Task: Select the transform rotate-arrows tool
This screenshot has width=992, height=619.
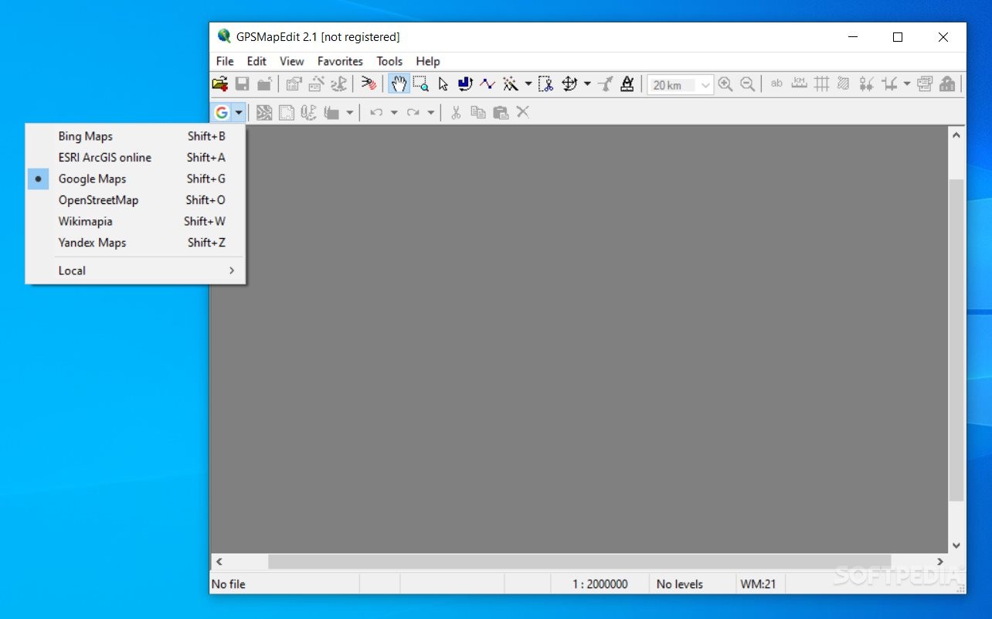Action: click(569, 84)
